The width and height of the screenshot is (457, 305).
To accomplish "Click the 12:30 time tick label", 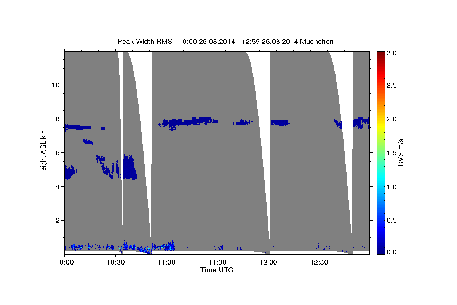I will point(318,262).
